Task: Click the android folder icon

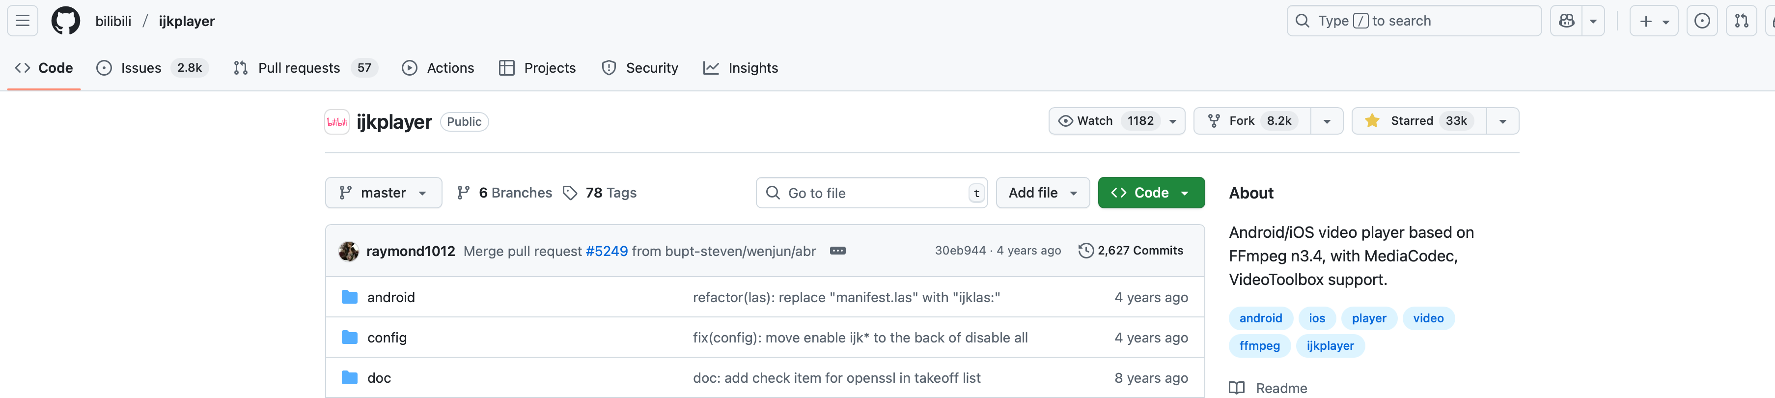Action: tap(350, 297)
